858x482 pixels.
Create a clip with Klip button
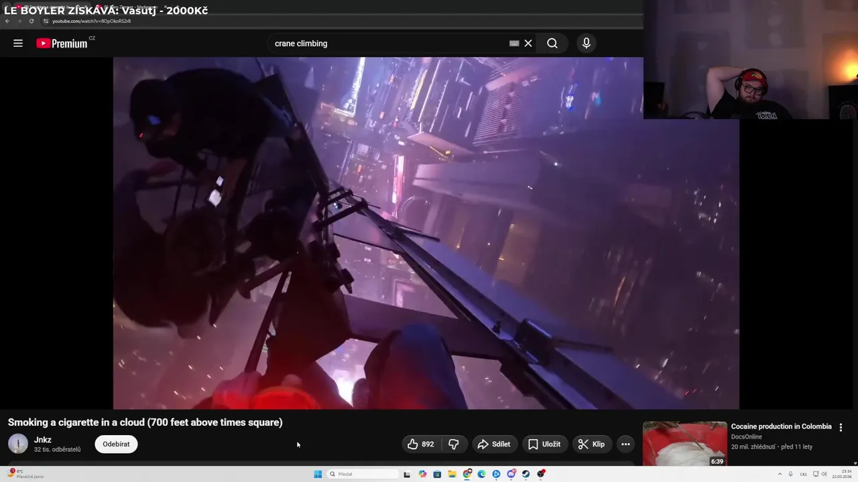(x=591, y=444)
